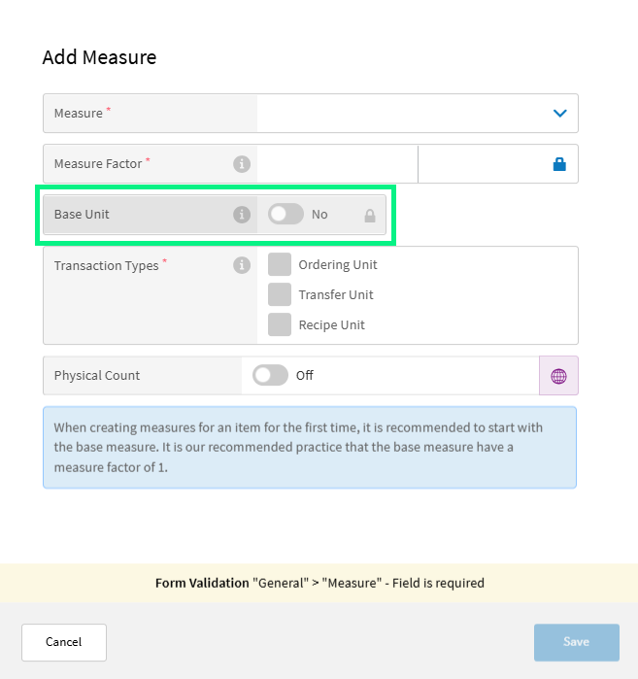638x679 pixels.
Task: Click the gray lock icon beside Base Unit toggle
Action: (370, 216)
